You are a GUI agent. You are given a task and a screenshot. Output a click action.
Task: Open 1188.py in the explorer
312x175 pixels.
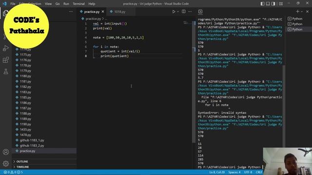tap(25, 113)
